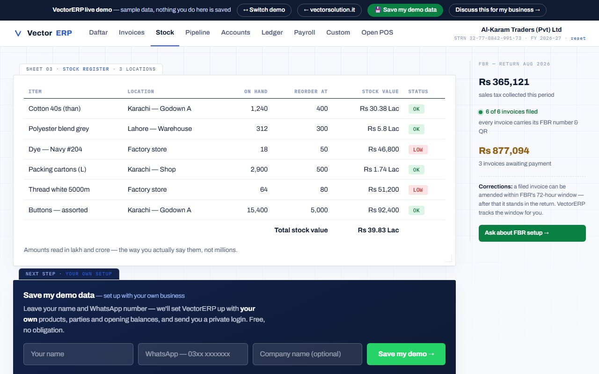Click the OK badge for Cotton 40s
Image resolution: width=599 pixels, height=374 pixels.
416,109
